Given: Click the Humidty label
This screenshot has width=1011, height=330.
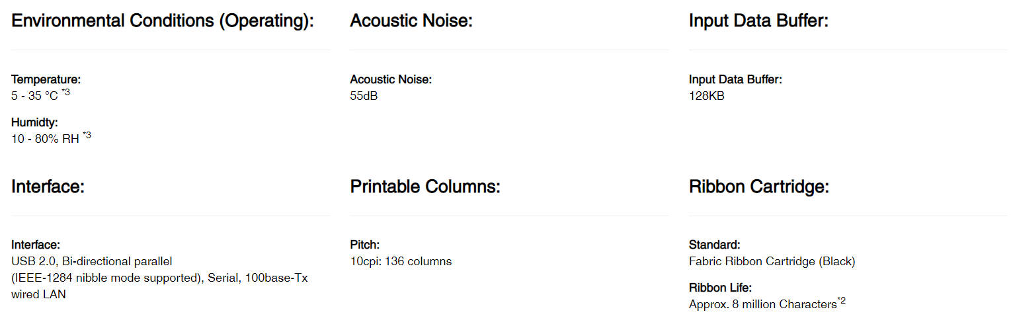Looking at the screenshot, I should click(x=34, y=122).
